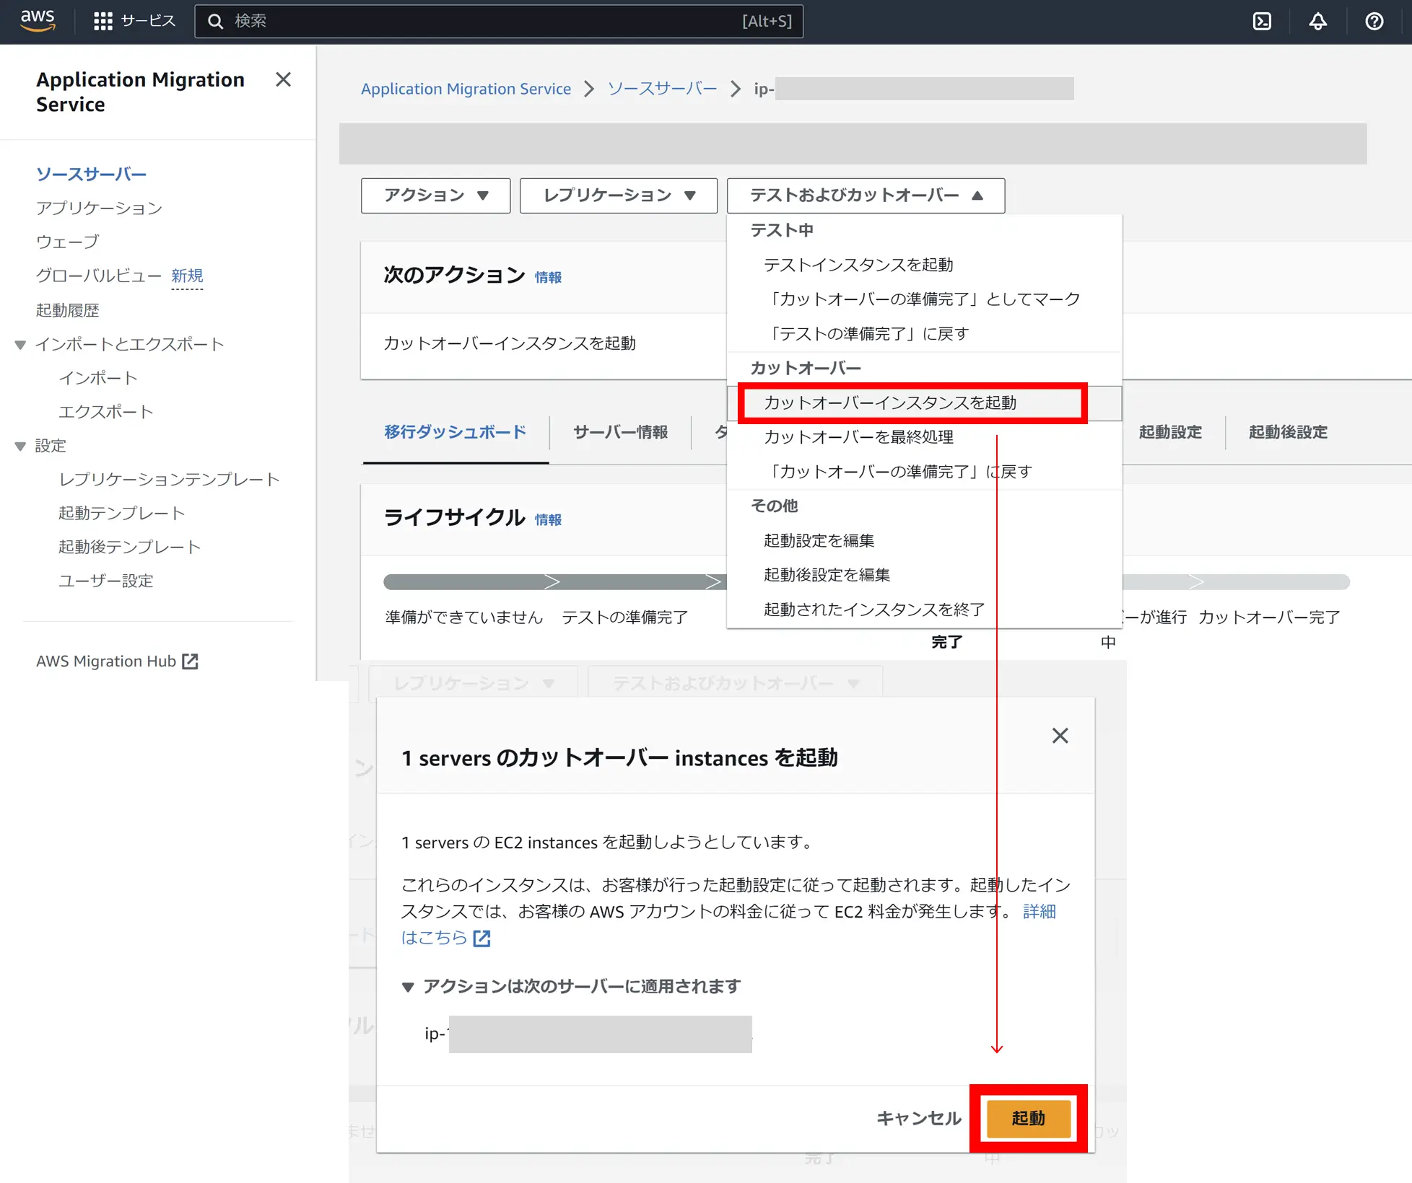
Task: Open the レプリケーション dropdown
Action: (x=619, y=195)
